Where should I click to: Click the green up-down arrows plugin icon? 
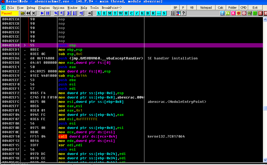pyautogui.click(x=228, y=13)
